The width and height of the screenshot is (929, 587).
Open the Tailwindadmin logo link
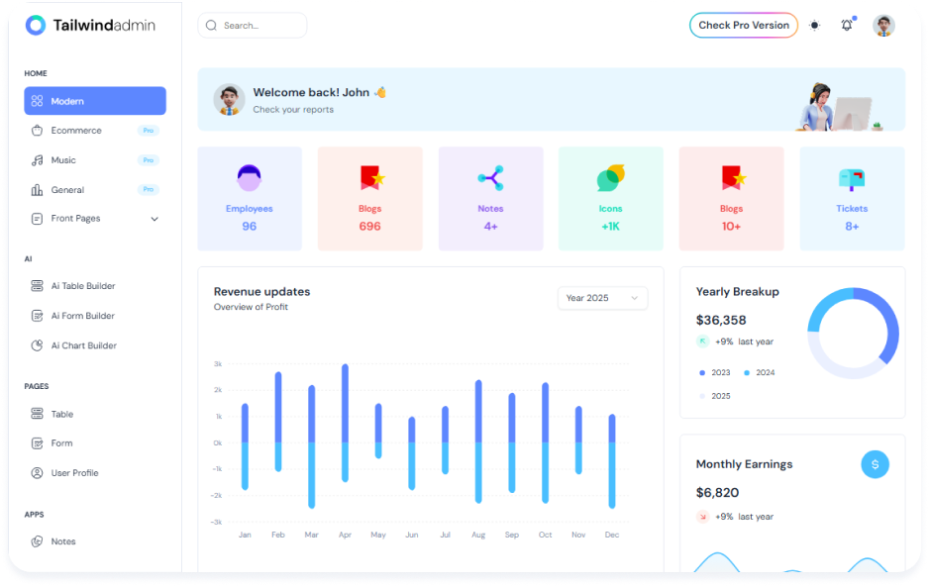tap(89, 25)
